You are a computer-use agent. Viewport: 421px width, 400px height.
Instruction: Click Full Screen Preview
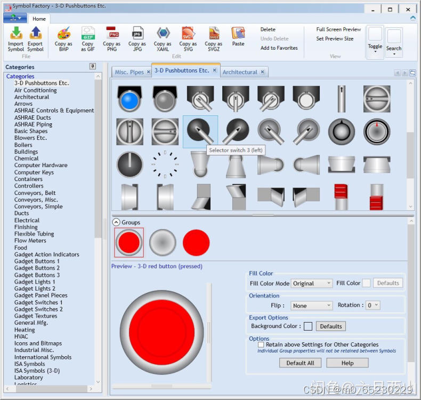(338, 29)
